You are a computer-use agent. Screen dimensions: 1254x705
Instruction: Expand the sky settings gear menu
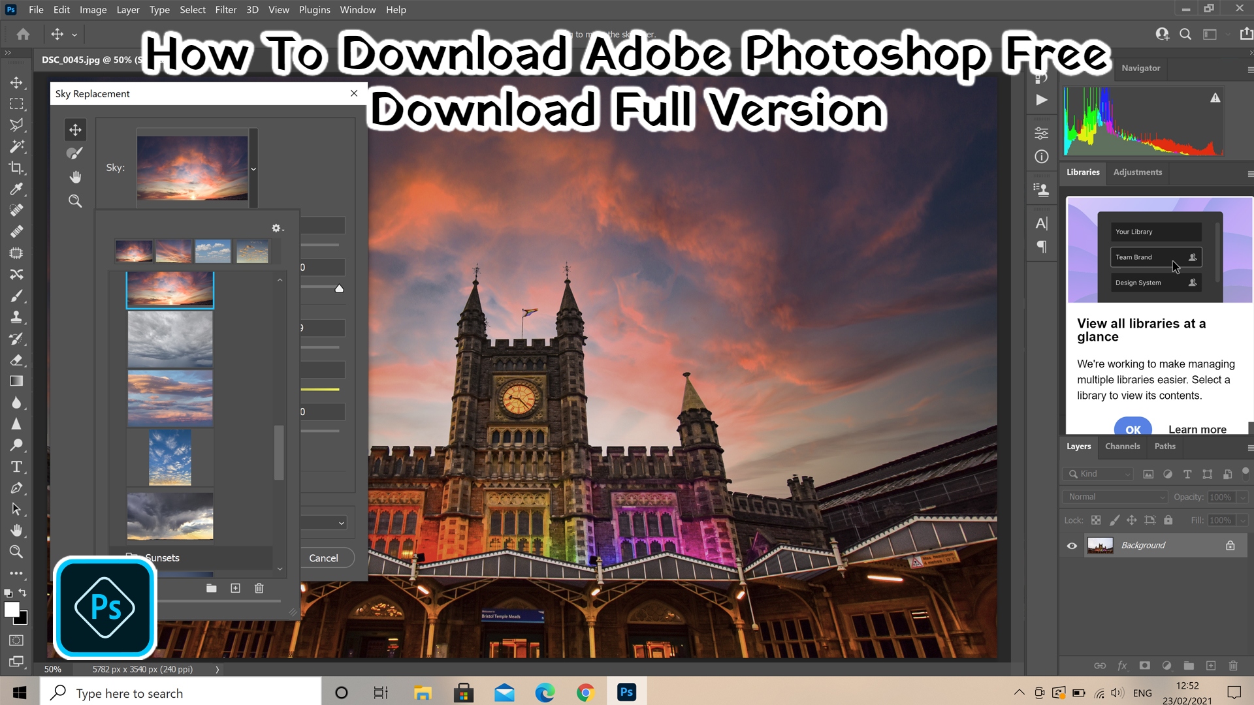click(x=278, y=228)
